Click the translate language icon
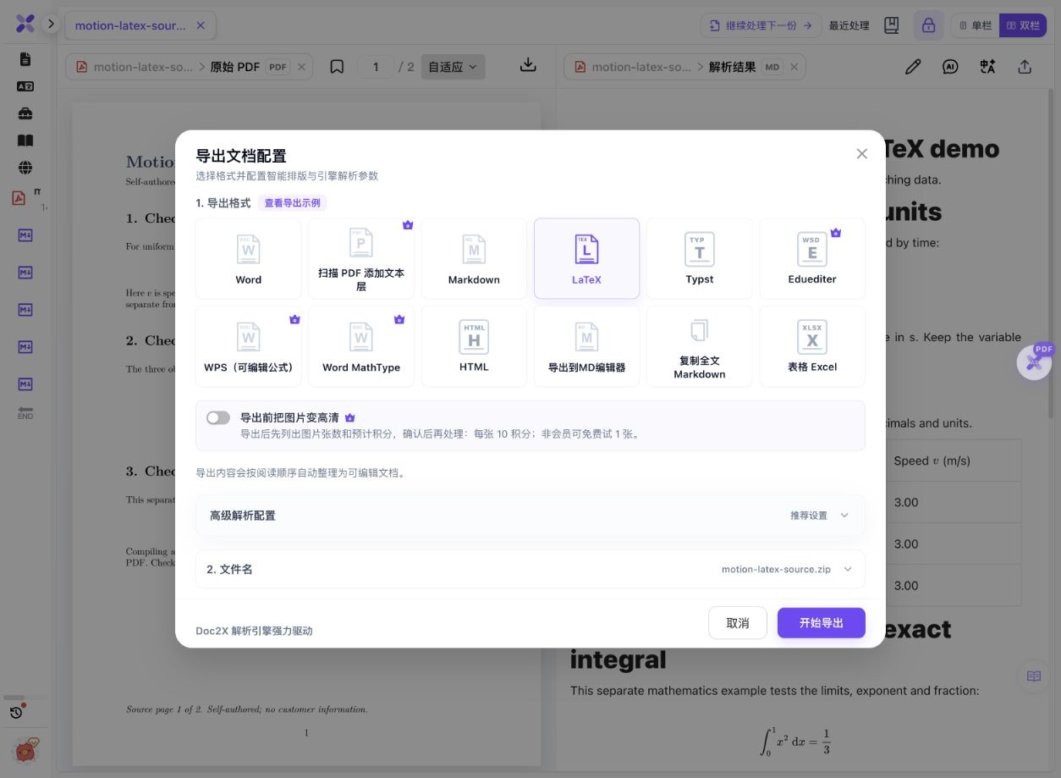Screen dimensions: 1061x778 (x=987, y=67)
